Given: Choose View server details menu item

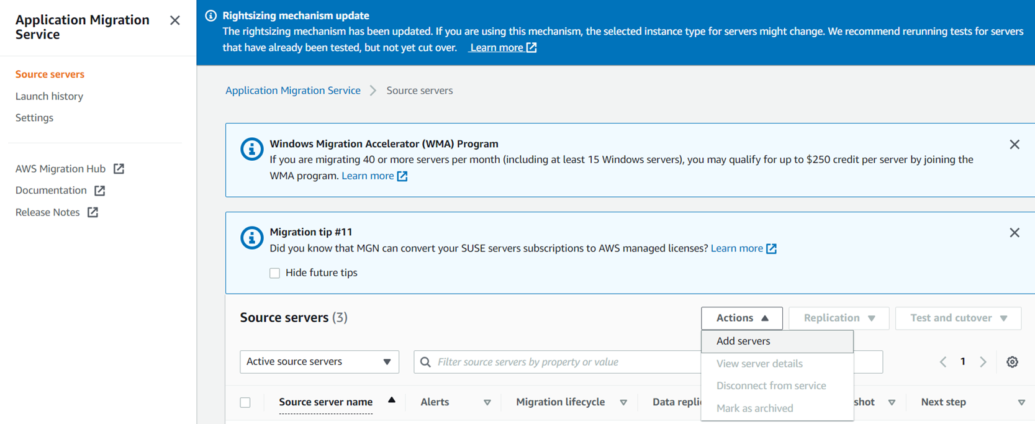Looking at the screenshot, I should [x=777, y=364].
